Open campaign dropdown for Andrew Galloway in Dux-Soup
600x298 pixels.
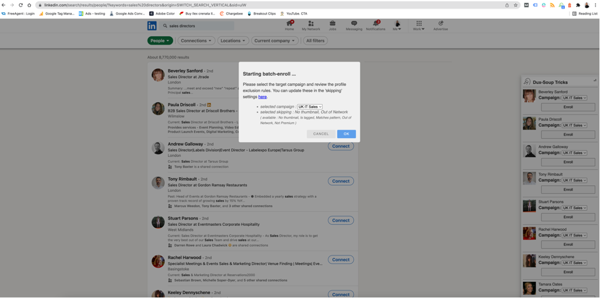tap(574, 153)
